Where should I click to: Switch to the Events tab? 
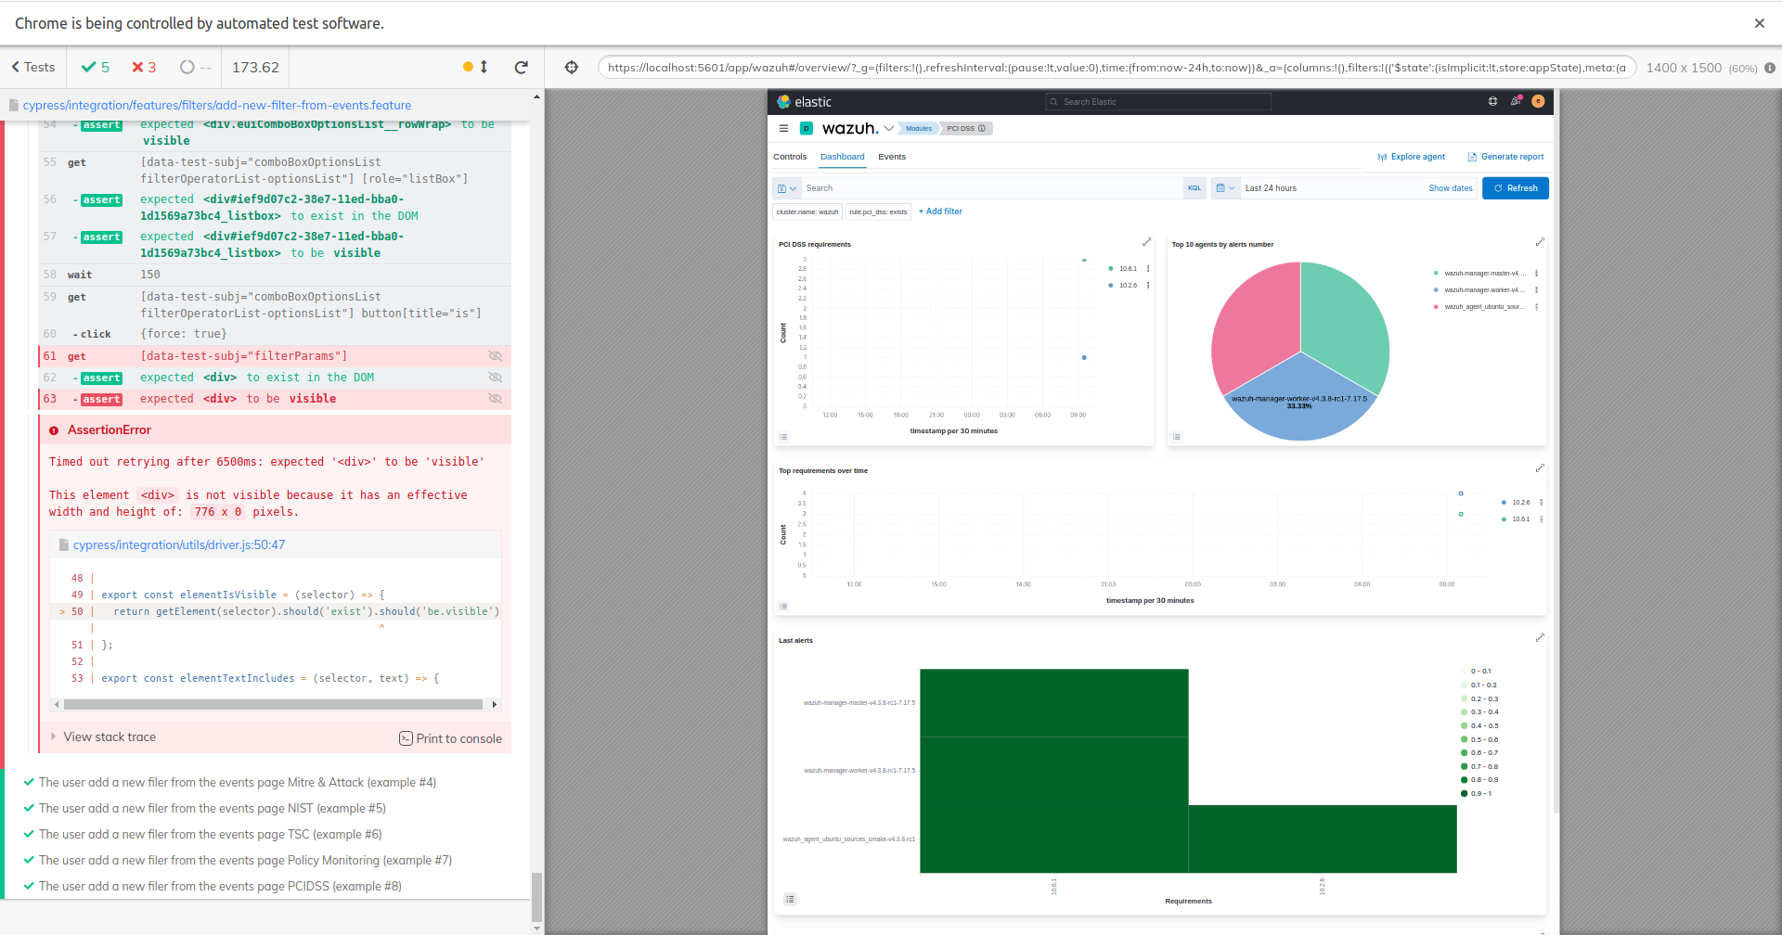click(892, 157)
